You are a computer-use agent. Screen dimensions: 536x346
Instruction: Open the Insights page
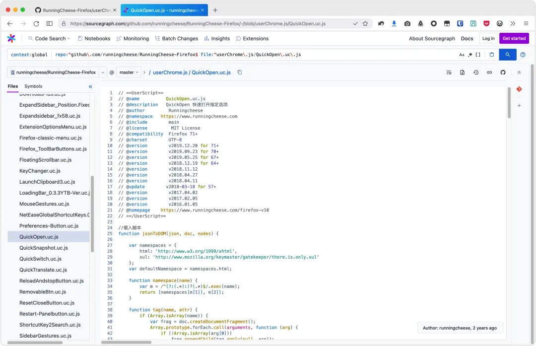[217, 39]
